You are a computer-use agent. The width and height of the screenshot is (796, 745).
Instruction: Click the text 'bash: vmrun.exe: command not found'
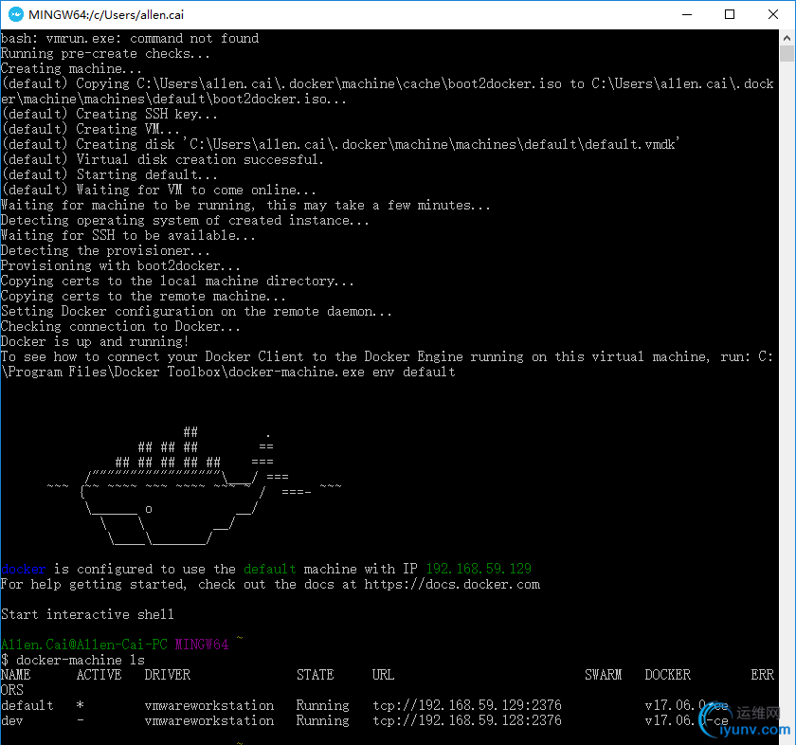pos(130,39)
